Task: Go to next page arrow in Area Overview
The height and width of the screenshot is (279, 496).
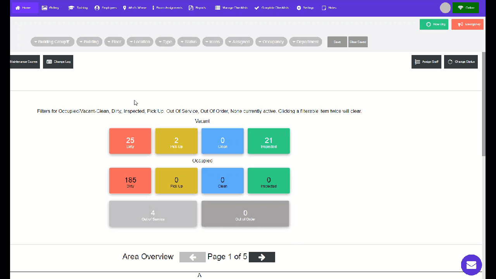Action: (262, 257)
